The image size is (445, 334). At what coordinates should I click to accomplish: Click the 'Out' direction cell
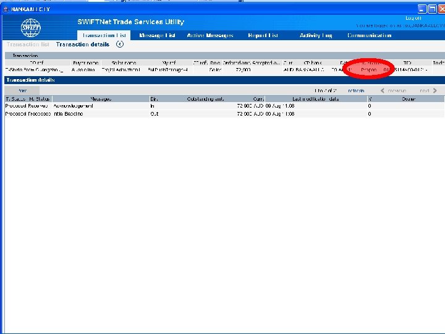155,114
